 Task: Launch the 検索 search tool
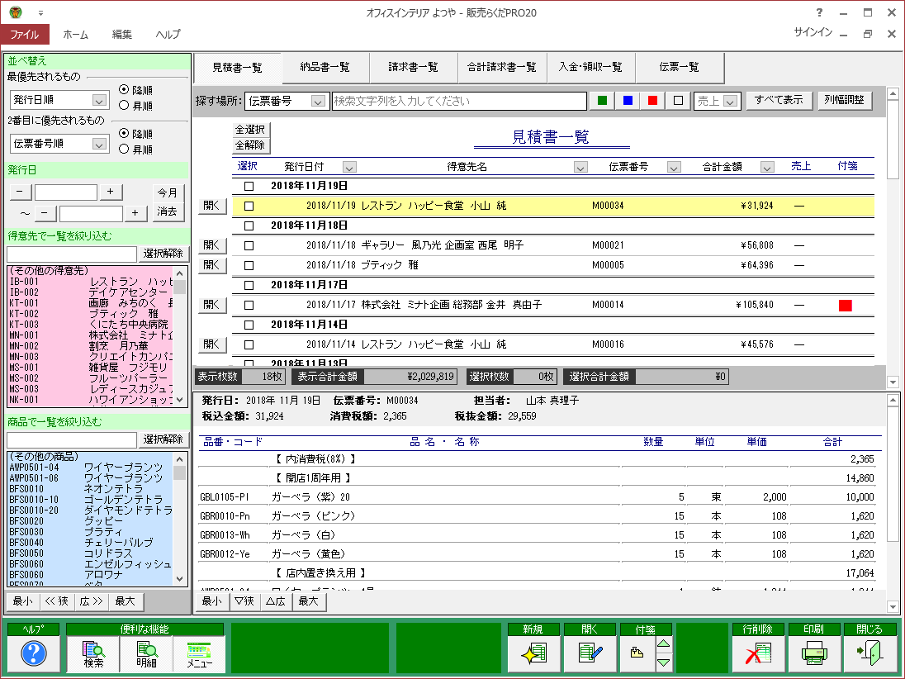point(93,653)
